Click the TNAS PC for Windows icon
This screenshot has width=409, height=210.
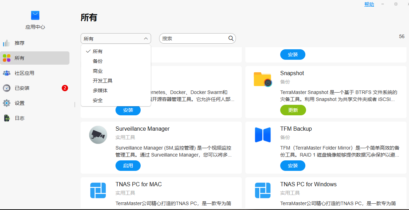point(262,190)
